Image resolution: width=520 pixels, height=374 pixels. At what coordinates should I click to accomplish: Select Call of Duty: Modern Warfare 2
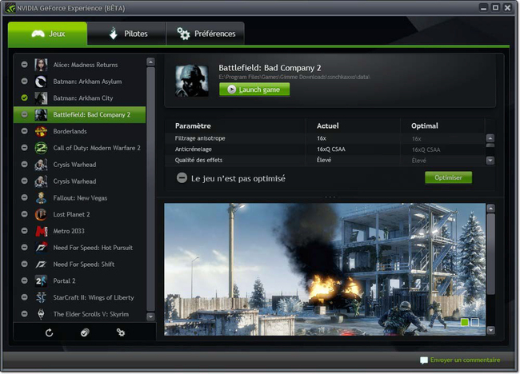click(79, 148)
